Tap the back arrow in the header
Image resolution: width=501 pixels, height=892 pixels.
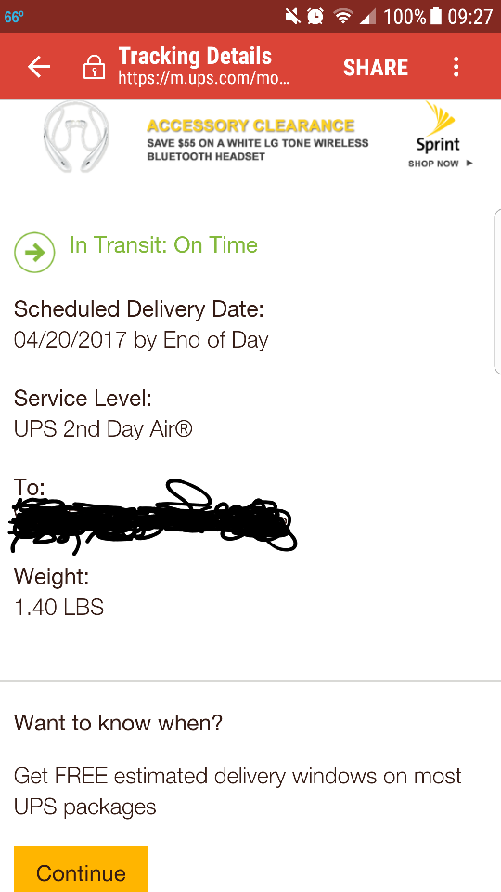(39, 67)
